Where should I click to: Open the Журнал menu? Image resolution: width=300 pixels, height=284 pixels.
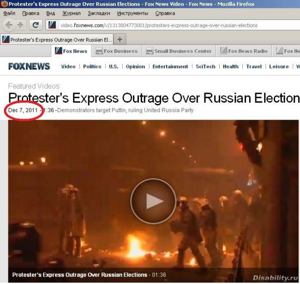click(x=72, y=13)
